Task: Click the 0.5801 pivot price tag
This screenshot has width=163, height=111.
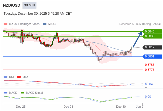Action: click(153, 57)
